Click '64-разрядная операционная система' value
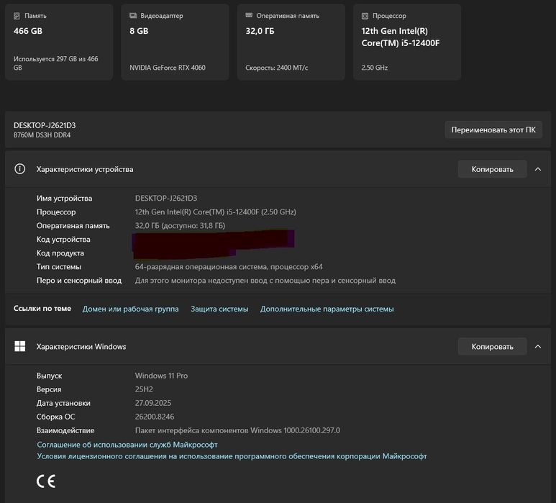 (x=229, y=266)
